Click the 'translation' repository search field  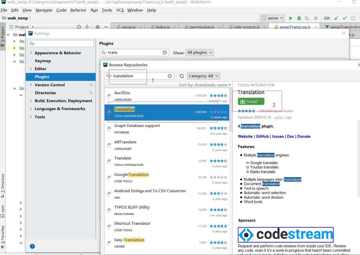click(x=139, y=76)
